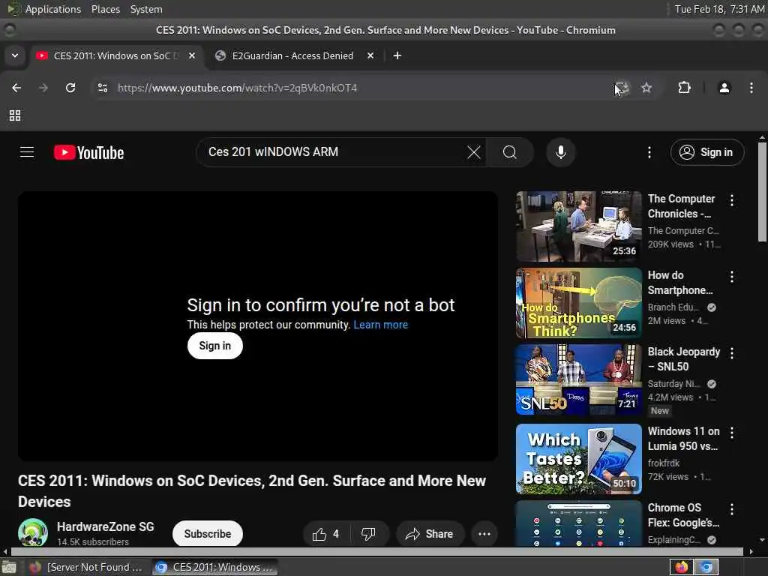Click the horizontal page scrollbar

pos(377,551)
